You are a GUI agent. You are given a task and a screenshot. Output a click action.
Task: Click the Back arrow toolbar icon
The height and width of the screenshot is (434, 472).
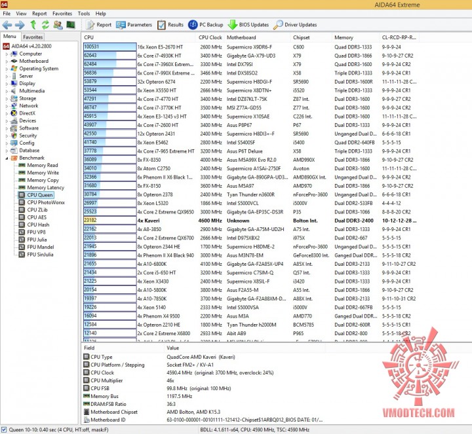pyautogui.click(x=7, y=25)
